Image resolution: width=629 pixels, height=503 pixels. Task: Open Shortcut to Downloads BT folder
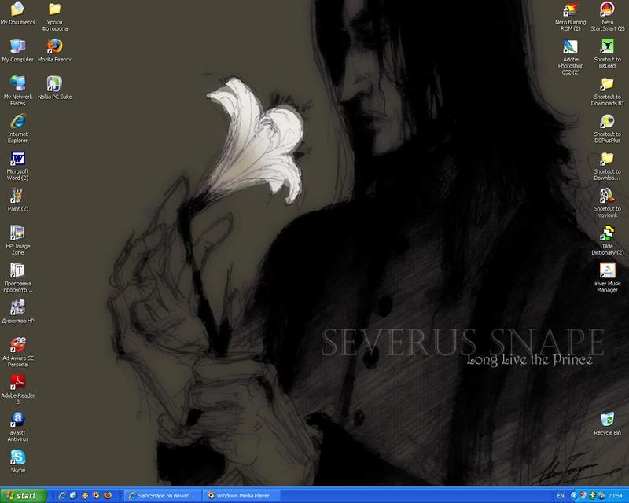click(x=607, y=91)
